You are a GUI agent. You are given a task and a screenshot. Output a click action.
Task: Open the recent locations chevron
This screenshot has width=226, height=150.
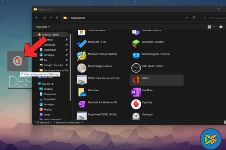[x=51, y=18]
